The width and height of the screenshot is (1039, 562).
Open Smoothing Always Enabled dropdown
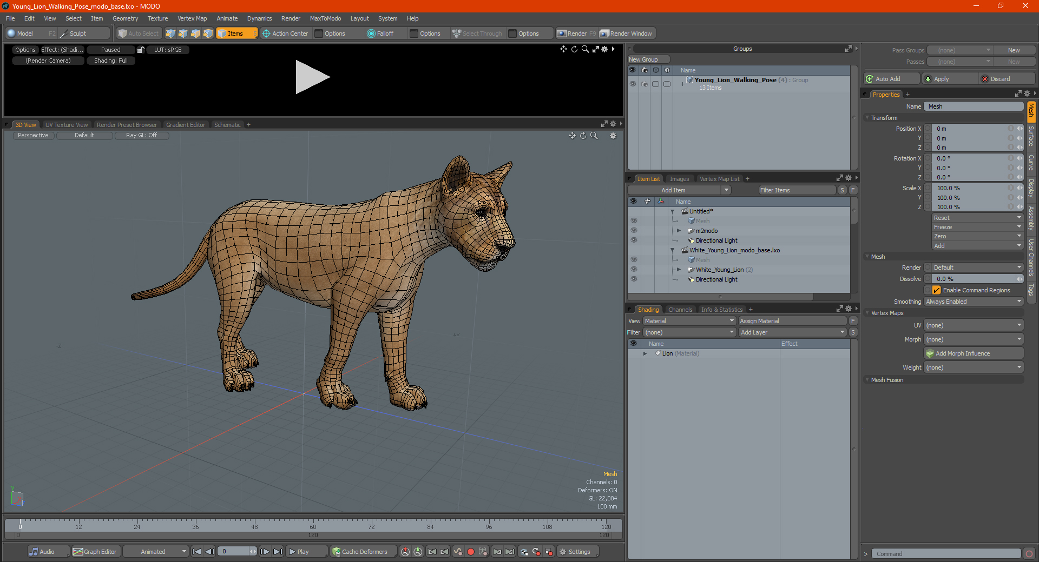point(974,302)
